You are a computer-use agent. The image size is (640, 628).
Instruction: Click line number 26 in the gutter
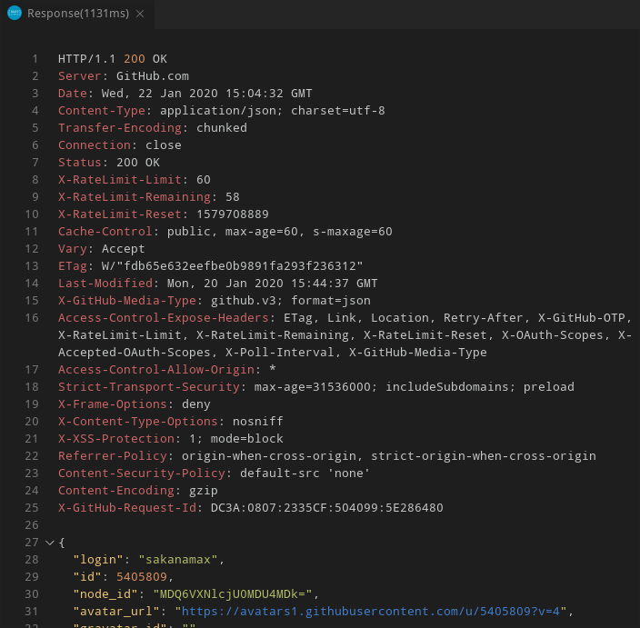32,525
